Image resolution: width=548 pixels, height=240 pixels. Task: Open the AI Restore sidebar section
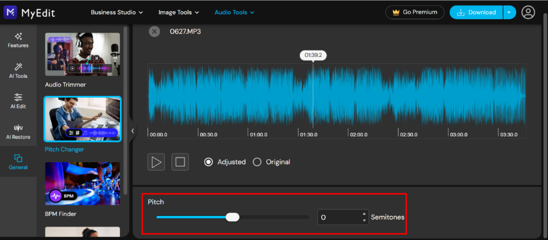(18, 132)
